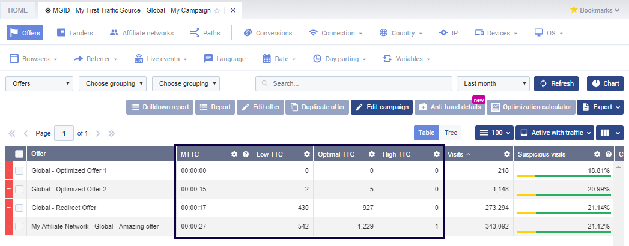This screenshot has height=246, width=629.
Task: Check the Global - Optimized Offer 1 checkbox
Action: [19, 171]
